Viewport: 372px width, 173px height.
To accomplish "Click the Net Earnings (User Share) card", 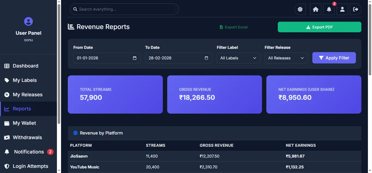I will (x=314, y=94).
